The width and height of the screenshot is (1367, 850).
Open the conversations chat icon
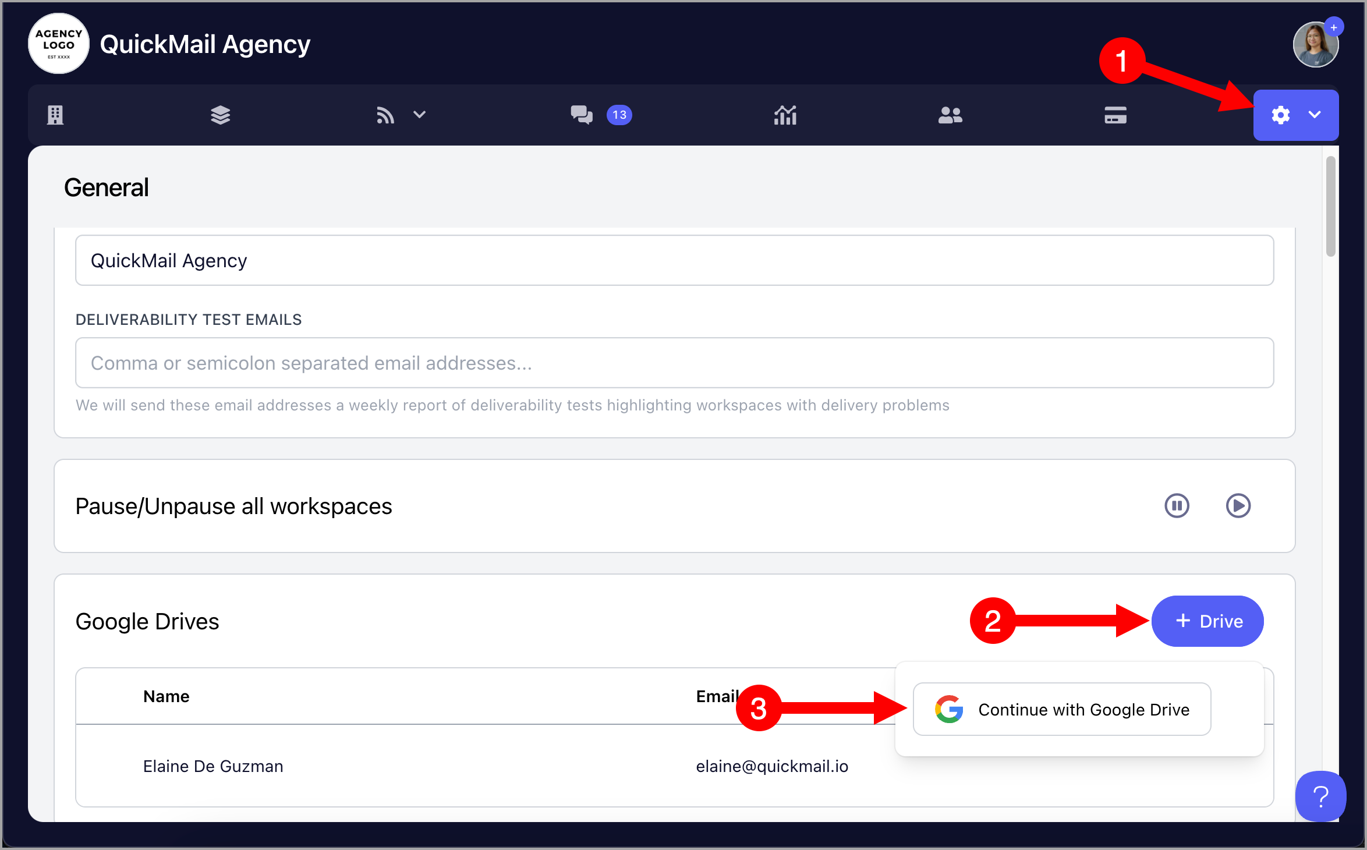[582, 115]
